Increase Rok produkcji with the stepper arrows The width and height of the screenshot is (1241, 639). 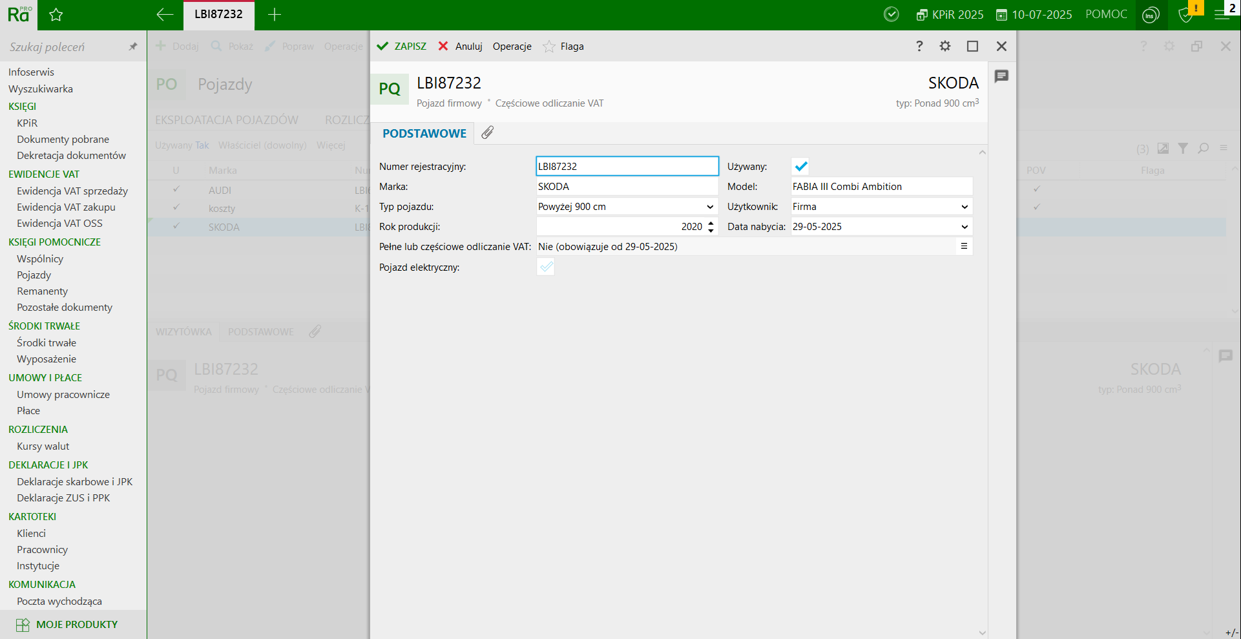(x=711, y=223)
